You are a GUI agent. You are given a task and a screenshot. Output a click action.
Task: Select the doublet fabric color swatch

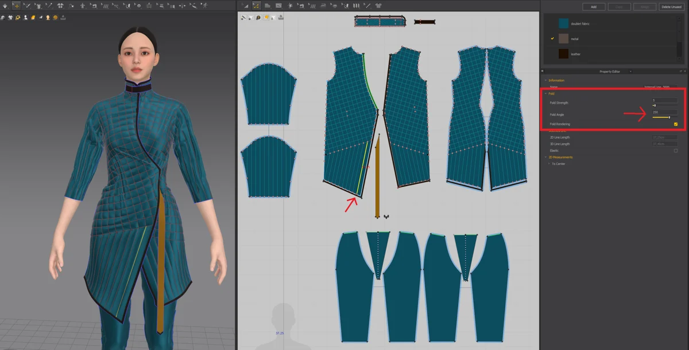tap(564, 23)
